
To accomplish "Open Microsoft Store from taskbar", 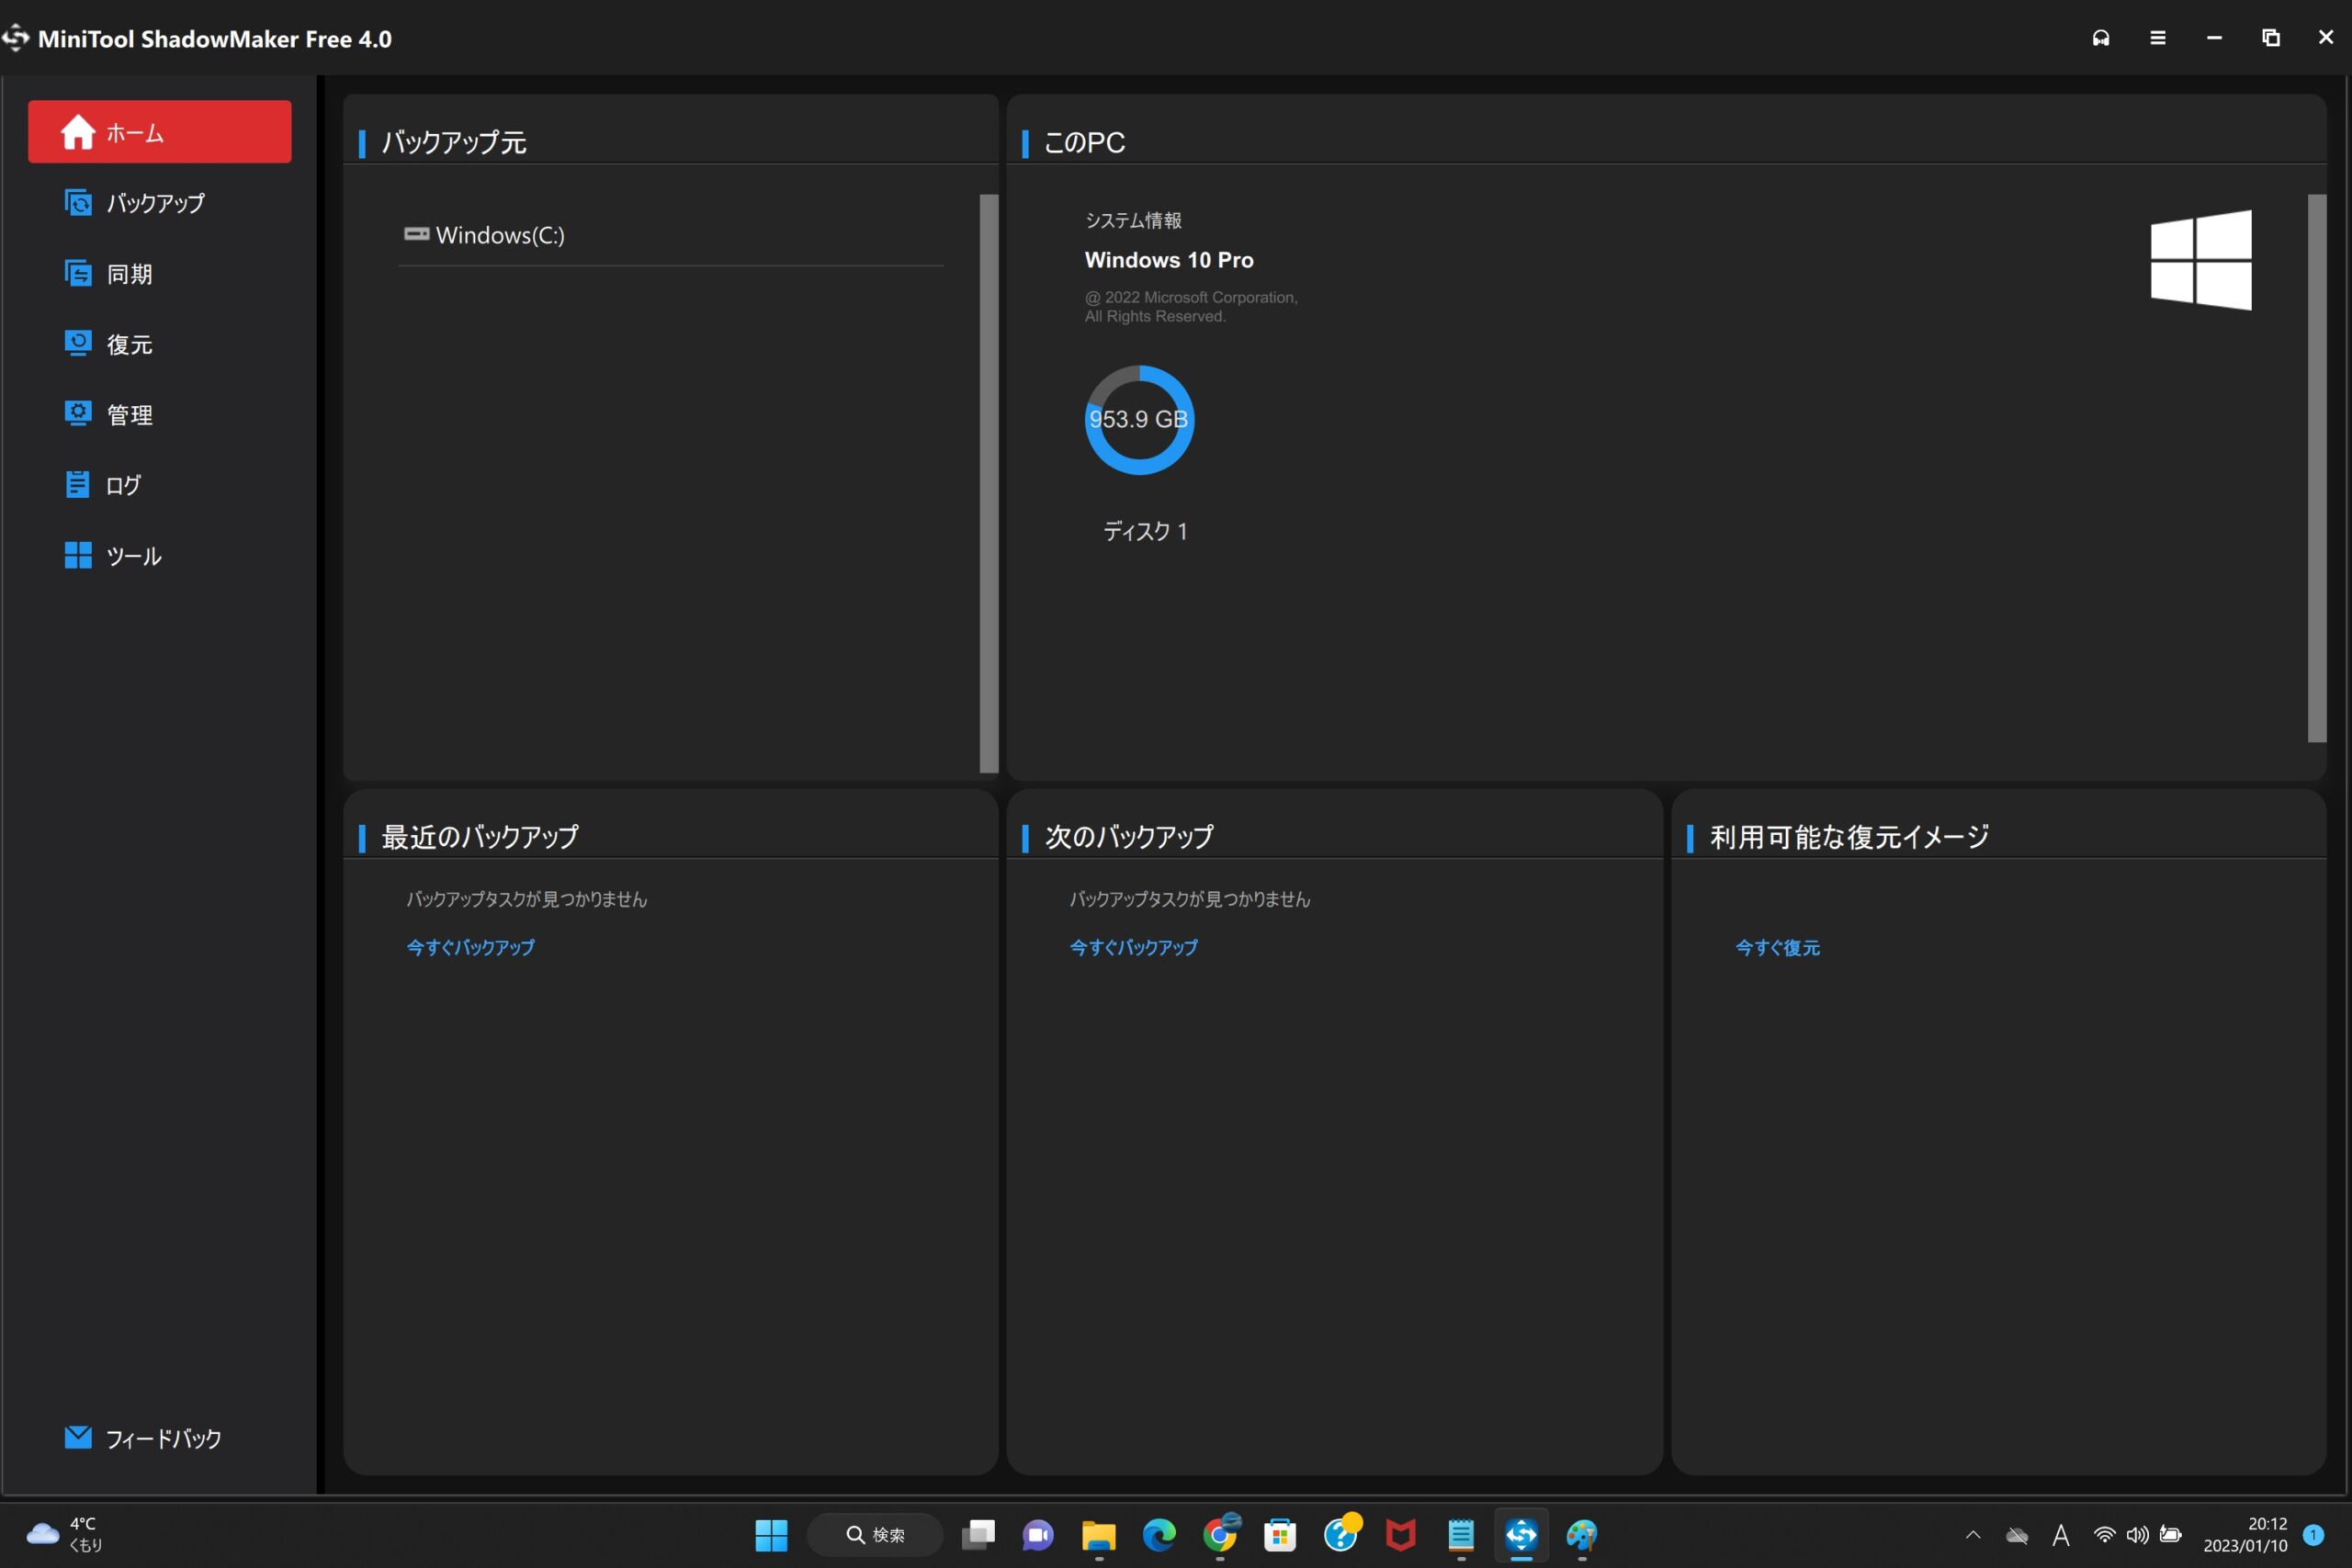I will click(1280, 1534).
